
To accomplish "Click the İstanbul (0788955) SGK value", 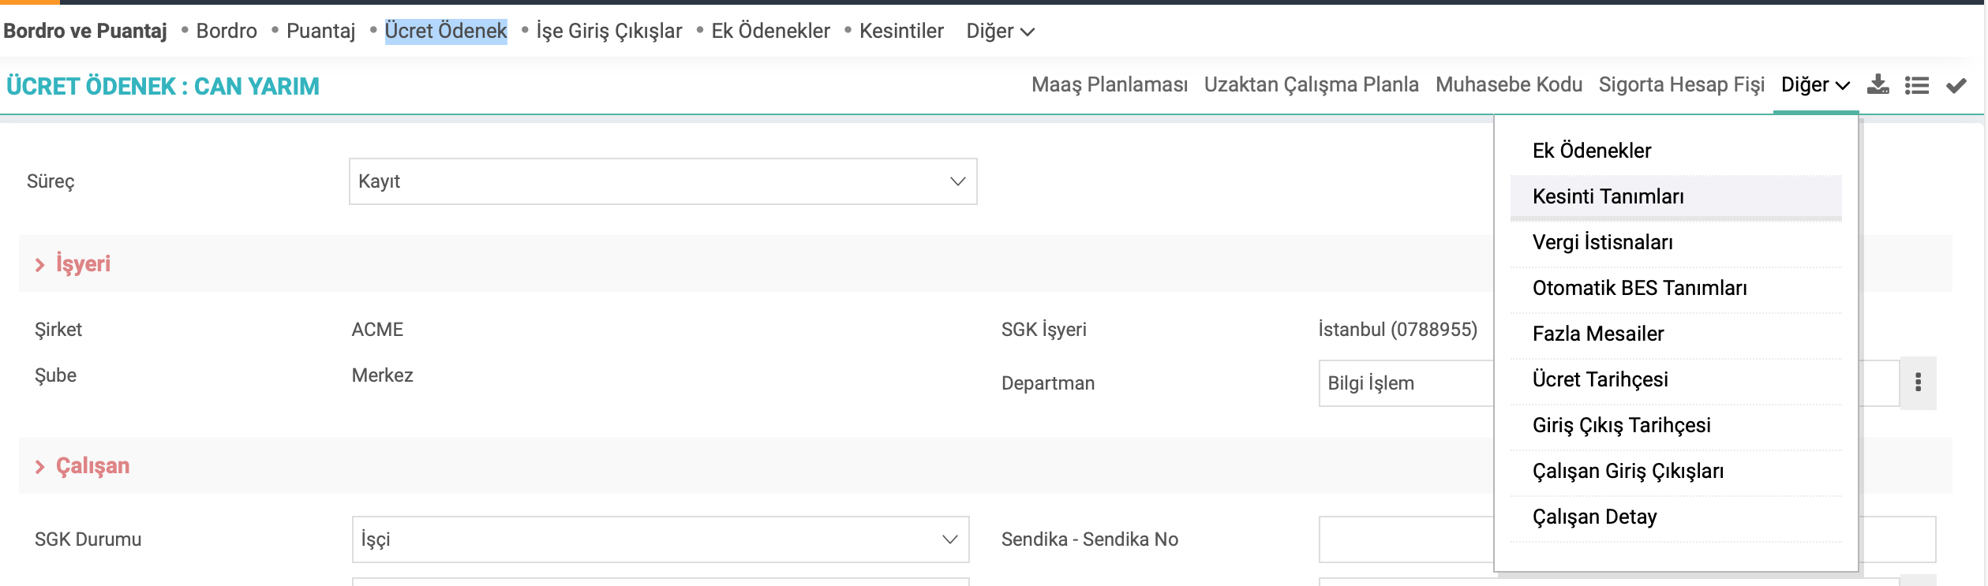I will tap(1398, 330).
